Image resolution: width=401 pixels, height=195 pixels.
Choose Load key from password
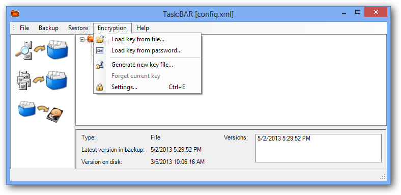click(x=147, y=51)
